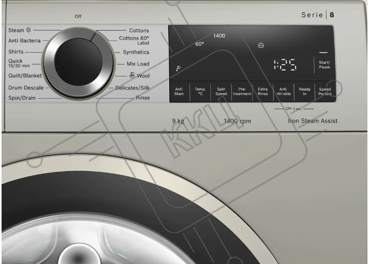
Task: Select the Cottons 60° Label program
Action: pos(134,40)
